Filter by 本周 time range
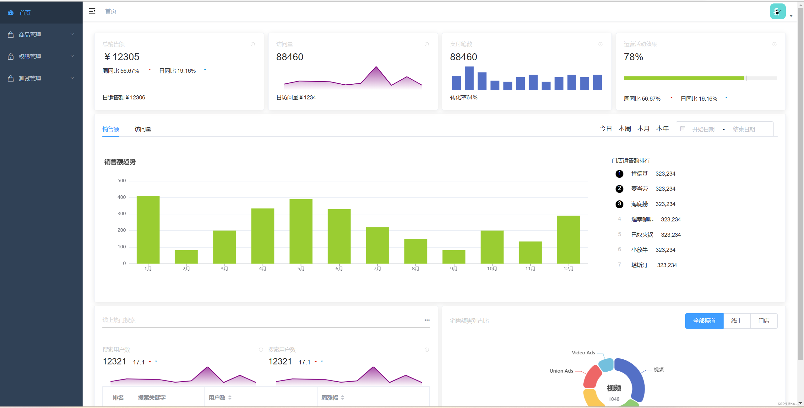804x408 pixels. pyautogui.click(x=624, y=129)
